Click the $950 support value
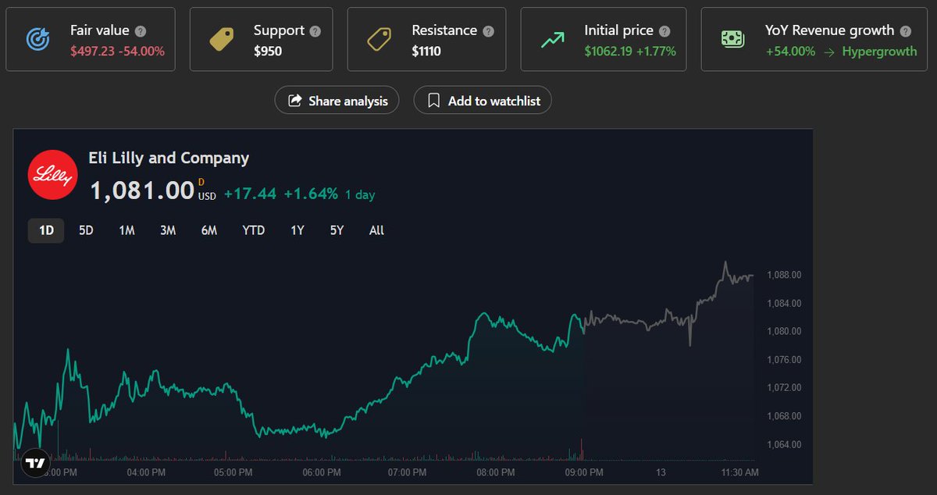This screenshot has height=495, width=937. [x=268, y=52]
